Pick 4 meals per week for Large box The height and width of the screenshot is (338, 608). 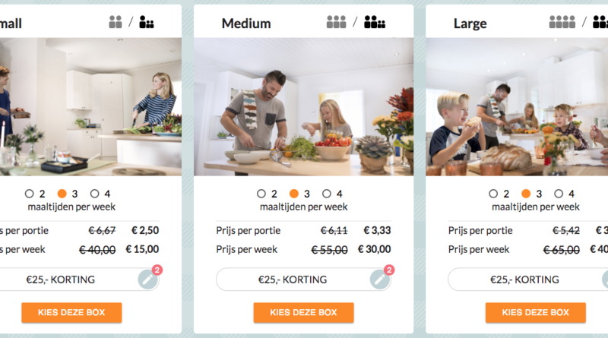coord(559,194)
